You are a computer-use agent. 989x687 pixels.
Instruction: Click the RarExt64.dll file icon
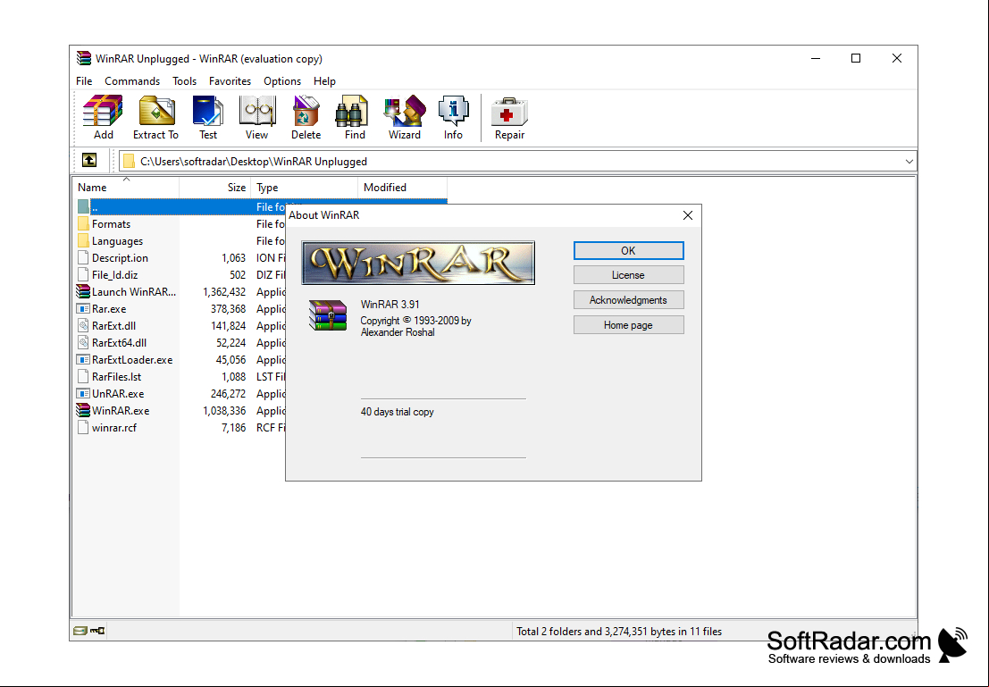tap(83, 342)
